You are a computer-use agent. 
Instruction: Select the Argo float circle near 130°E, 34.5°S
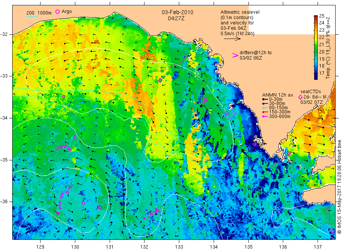click(75, 137)
